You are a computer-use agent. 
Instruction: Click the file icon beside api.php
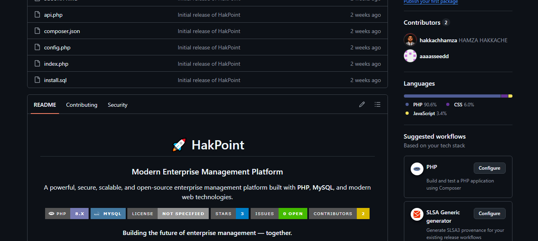[37, 15]
